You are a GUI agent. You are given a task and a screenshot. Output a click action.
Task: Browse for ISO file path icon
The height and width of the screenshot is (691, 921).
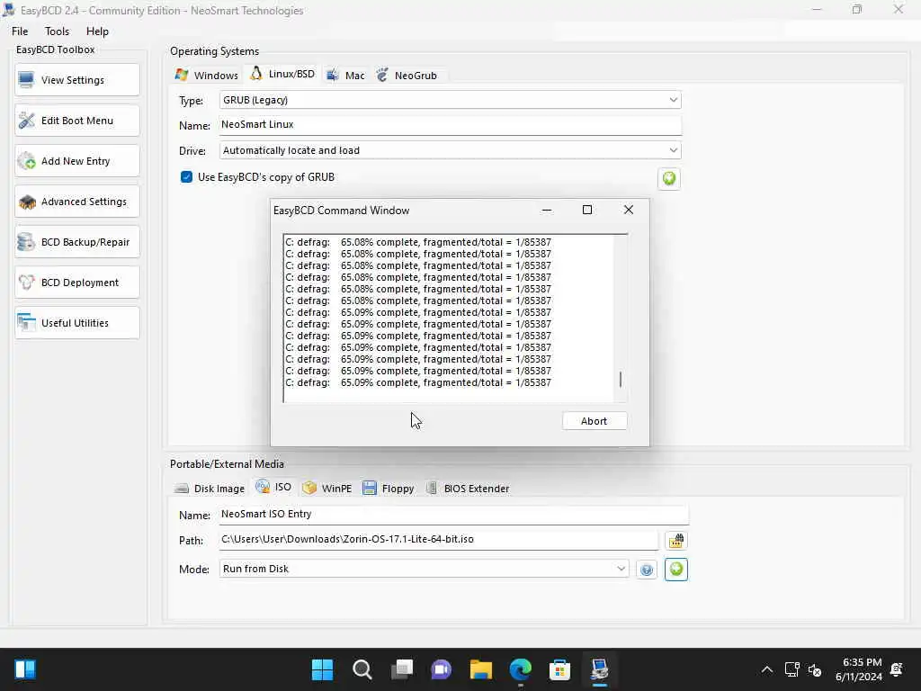pos(676,540)
